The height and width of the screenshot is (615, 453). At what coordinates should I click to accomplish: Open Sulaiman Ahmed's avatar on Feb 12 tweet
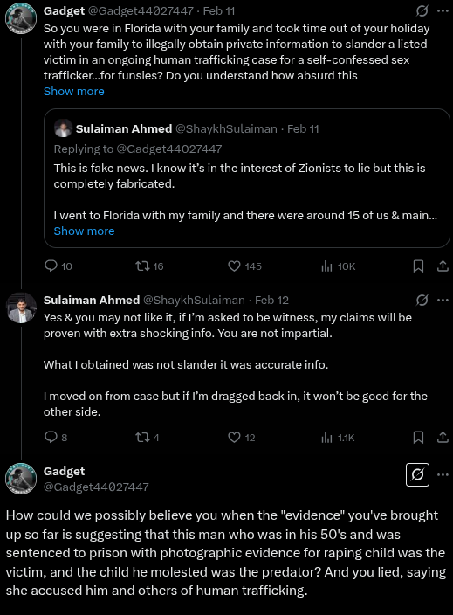(x=21, y=307)
